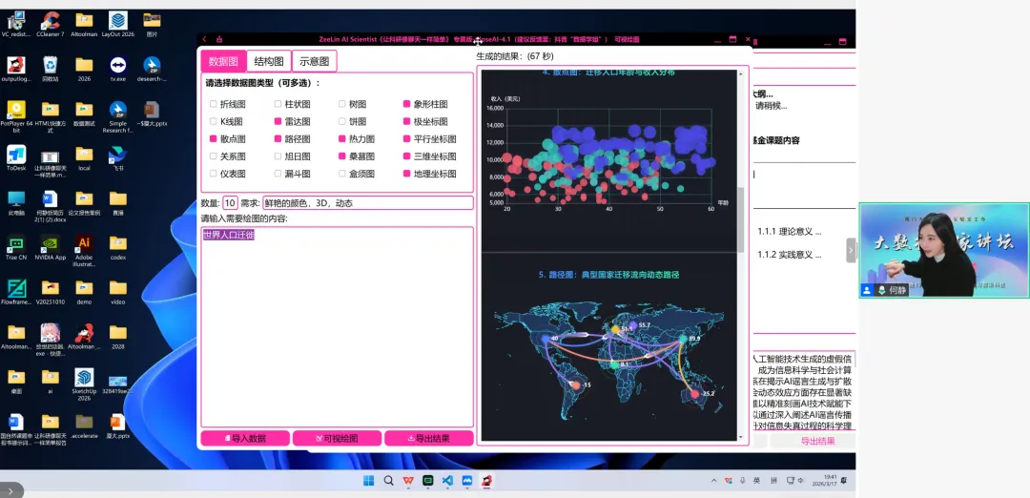Screen dimensions: 1030x498
Task: Select 1.1.2 实践意义 outline item
Action: coord(789,255)
